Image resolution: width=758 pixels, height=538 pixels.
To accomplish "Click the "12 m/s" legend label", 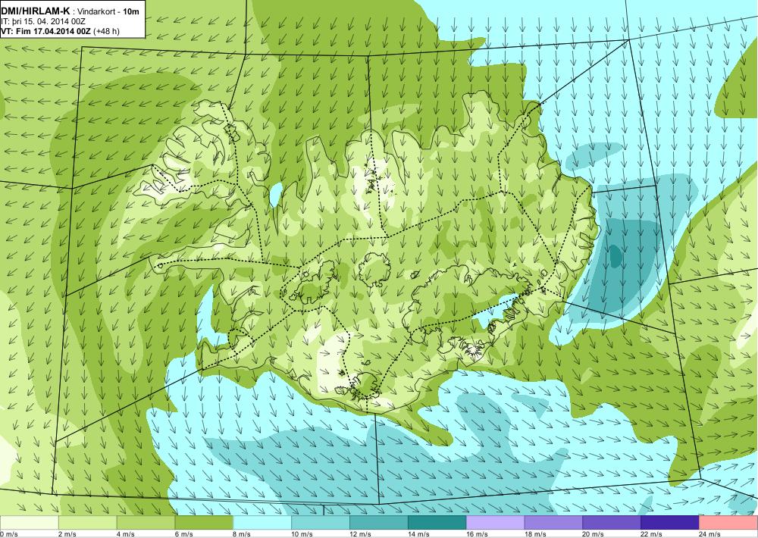I will pos(361,534).
